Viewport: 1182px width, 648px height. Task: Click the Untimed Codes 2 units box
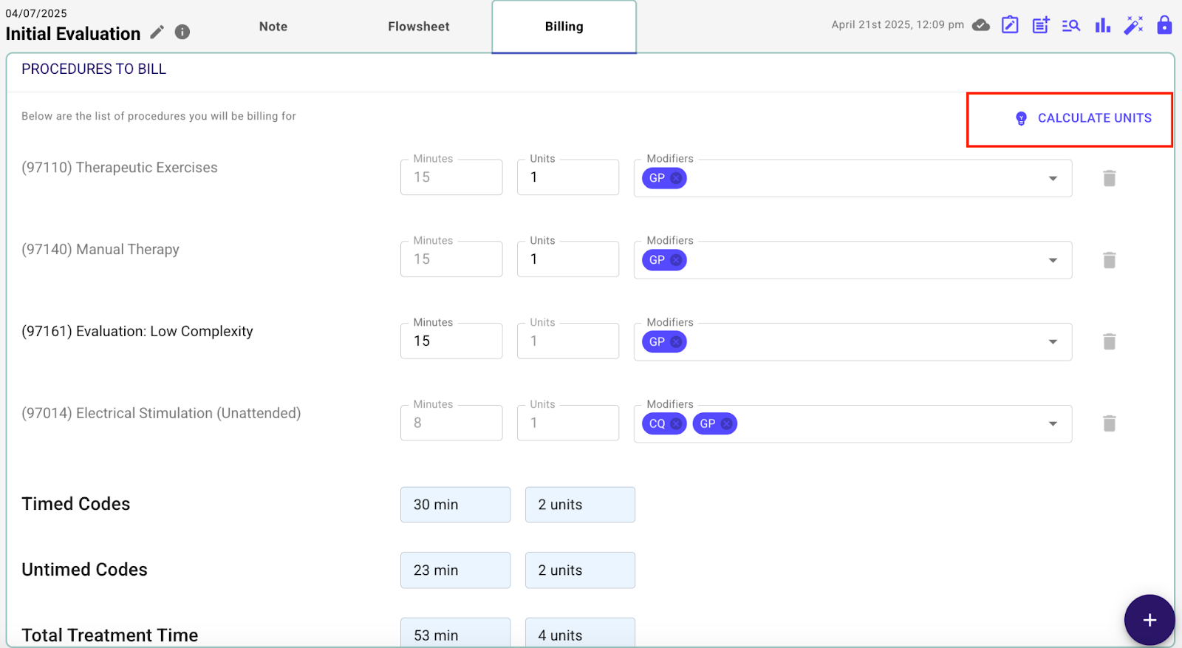pos(580,570)
